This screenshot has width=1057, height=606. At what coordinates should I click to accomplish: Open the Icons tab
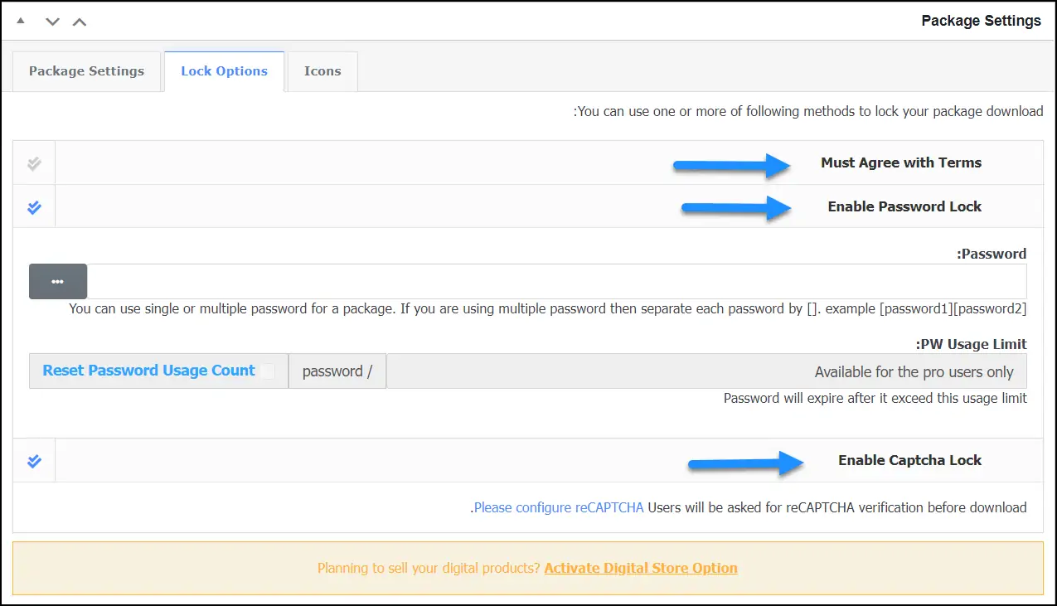pos(322,71)
